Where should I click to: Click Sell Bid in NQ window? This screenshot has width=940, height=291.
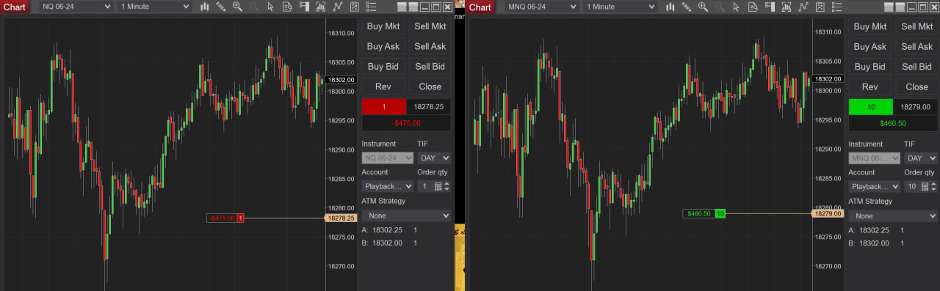(x=430, y=66)
